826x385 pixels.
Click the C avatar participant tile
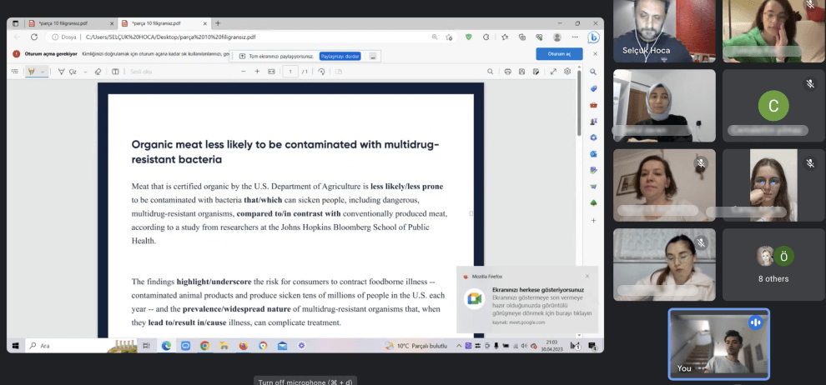[x=773, y=106]
